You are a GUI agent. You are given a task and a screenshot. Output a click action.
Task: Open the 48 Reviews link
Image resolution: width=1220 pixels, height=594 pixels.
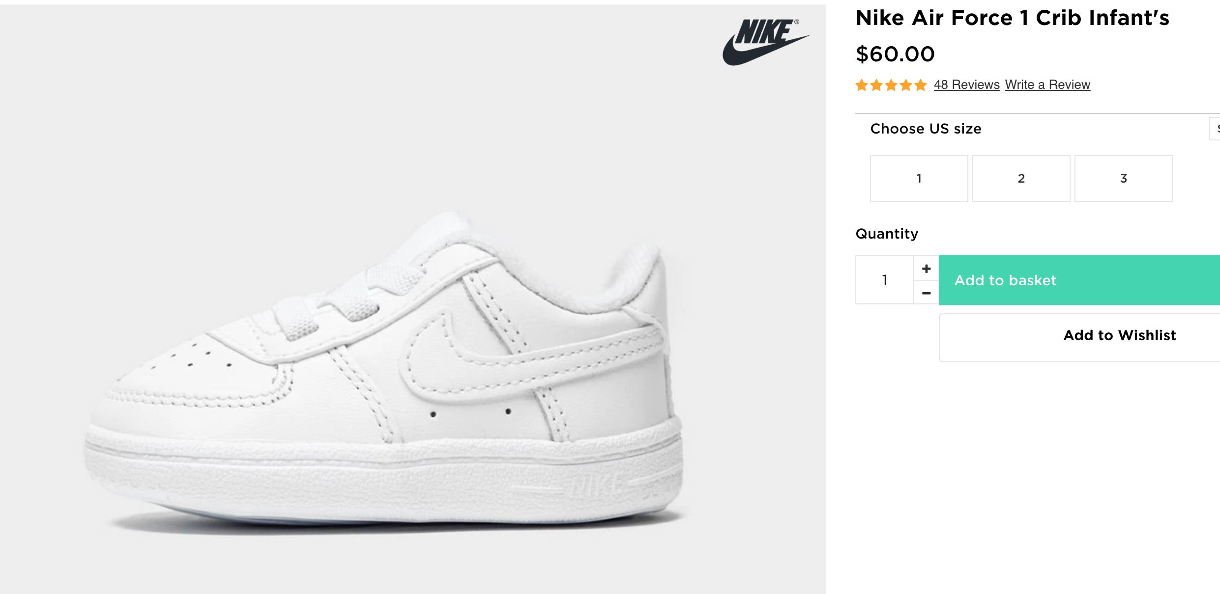966,85
